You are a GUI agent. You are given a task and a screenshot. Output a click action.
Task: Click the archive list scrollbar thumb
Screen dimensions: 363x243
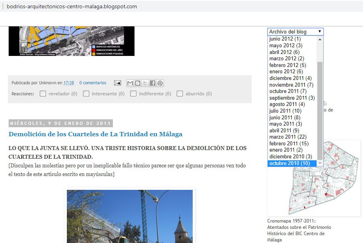[320, 111]
